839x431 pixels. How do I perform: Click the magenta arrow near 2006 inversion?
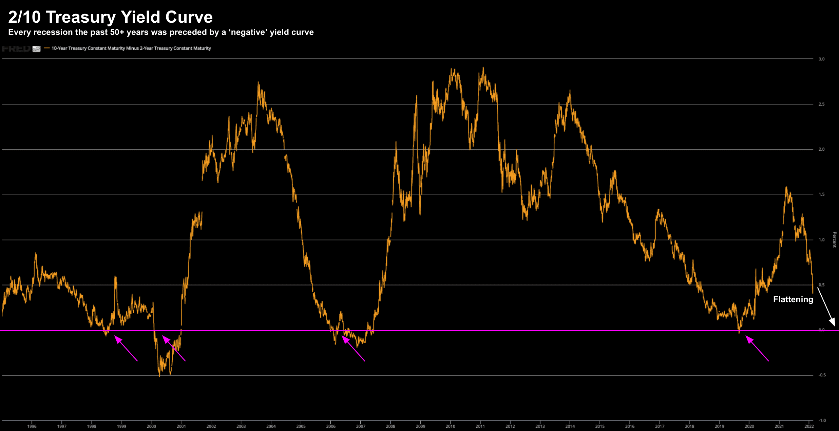click(x=353, y=348)
